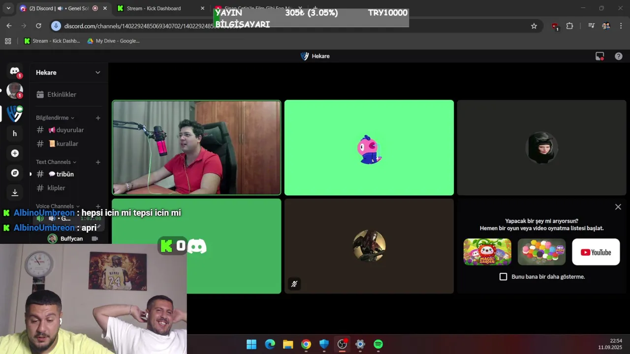630x354 pixels.
Task: Select muted participant tile with creature avatar
Action: pyautogui.click(x=369, y=246)
